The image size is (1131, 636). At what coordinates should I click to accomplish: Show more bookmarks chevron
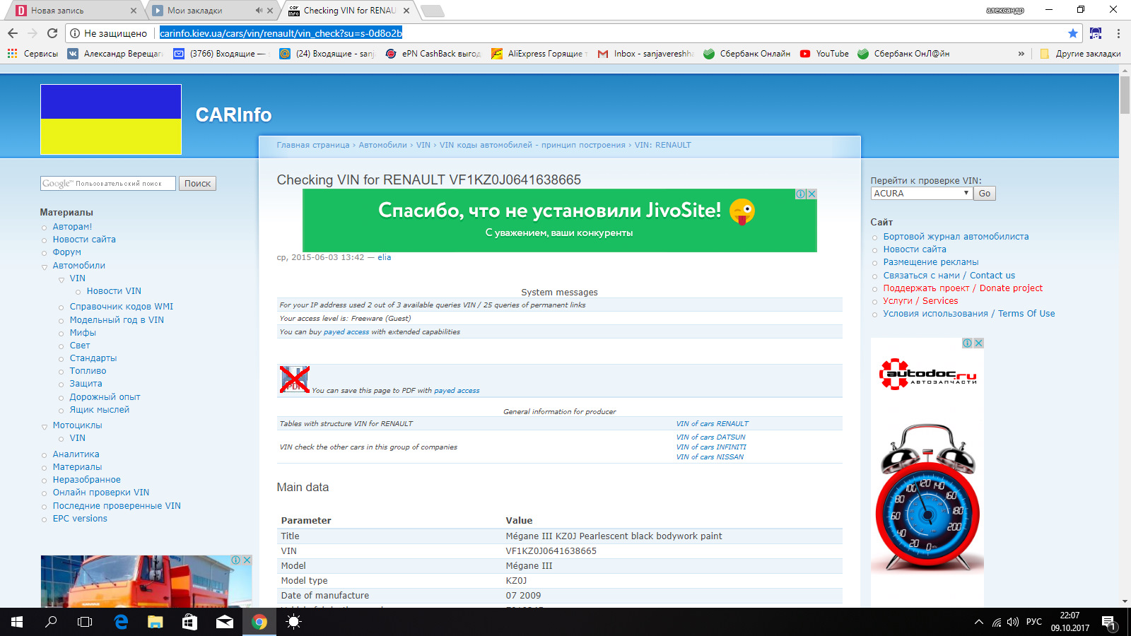click(1021, 54)
